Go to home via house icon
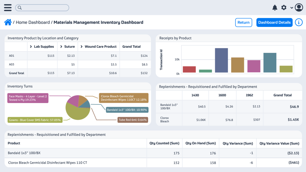The width and height of the screenshot is (306, 172). pyautogui.click(x=8, y=22)
